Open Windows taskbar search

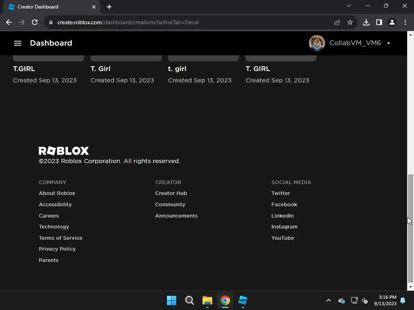click(x=190, y=300)
